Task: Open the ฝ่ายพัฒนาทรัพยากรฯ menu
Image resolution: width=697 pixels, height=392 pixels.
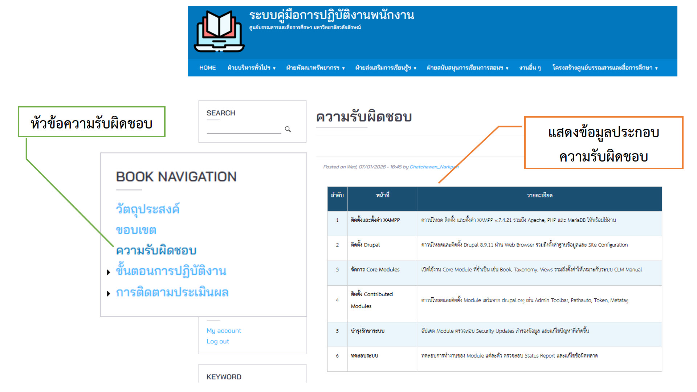Action: pyautogui.click(x=315, y=68)
